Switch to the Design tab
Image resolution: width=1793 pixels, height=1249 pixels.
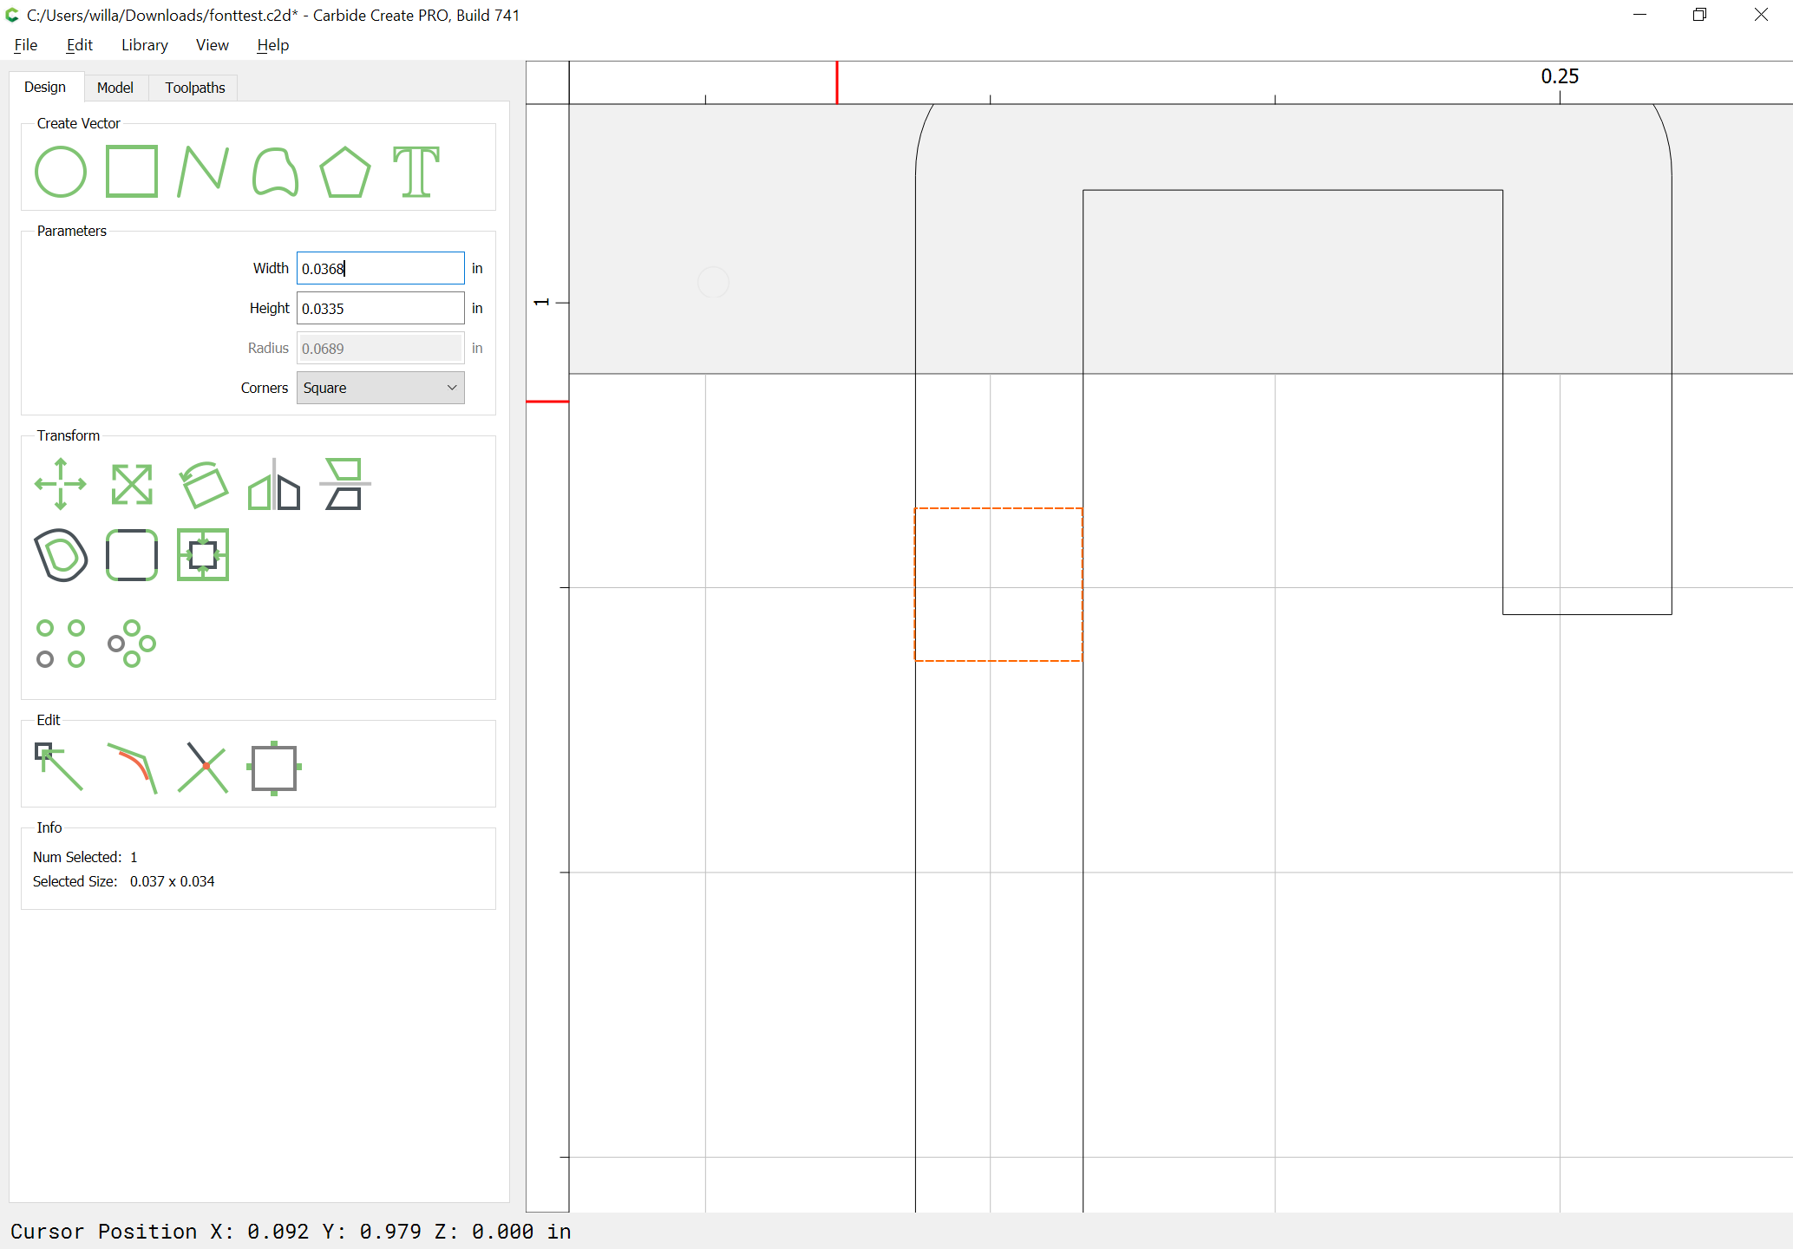coord(45,87)
